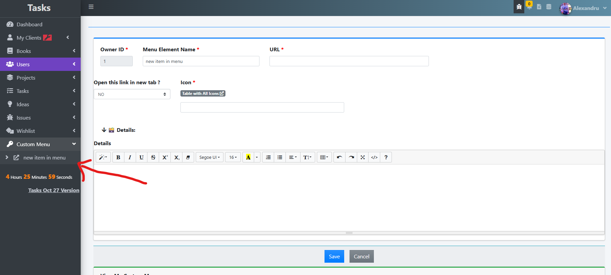Click the Save button
The width and height of the screenshot is (611, 275).
[x=334, y=256]
